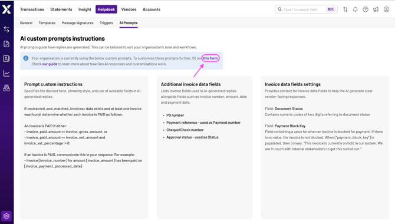395x224 pixels.
Task: Go to the Statements menu
Action: (x=61, y=9)
